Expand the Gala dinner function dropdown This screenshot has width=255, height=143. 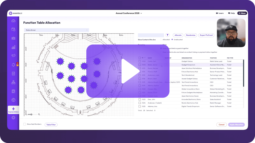(x=56, y=30)
